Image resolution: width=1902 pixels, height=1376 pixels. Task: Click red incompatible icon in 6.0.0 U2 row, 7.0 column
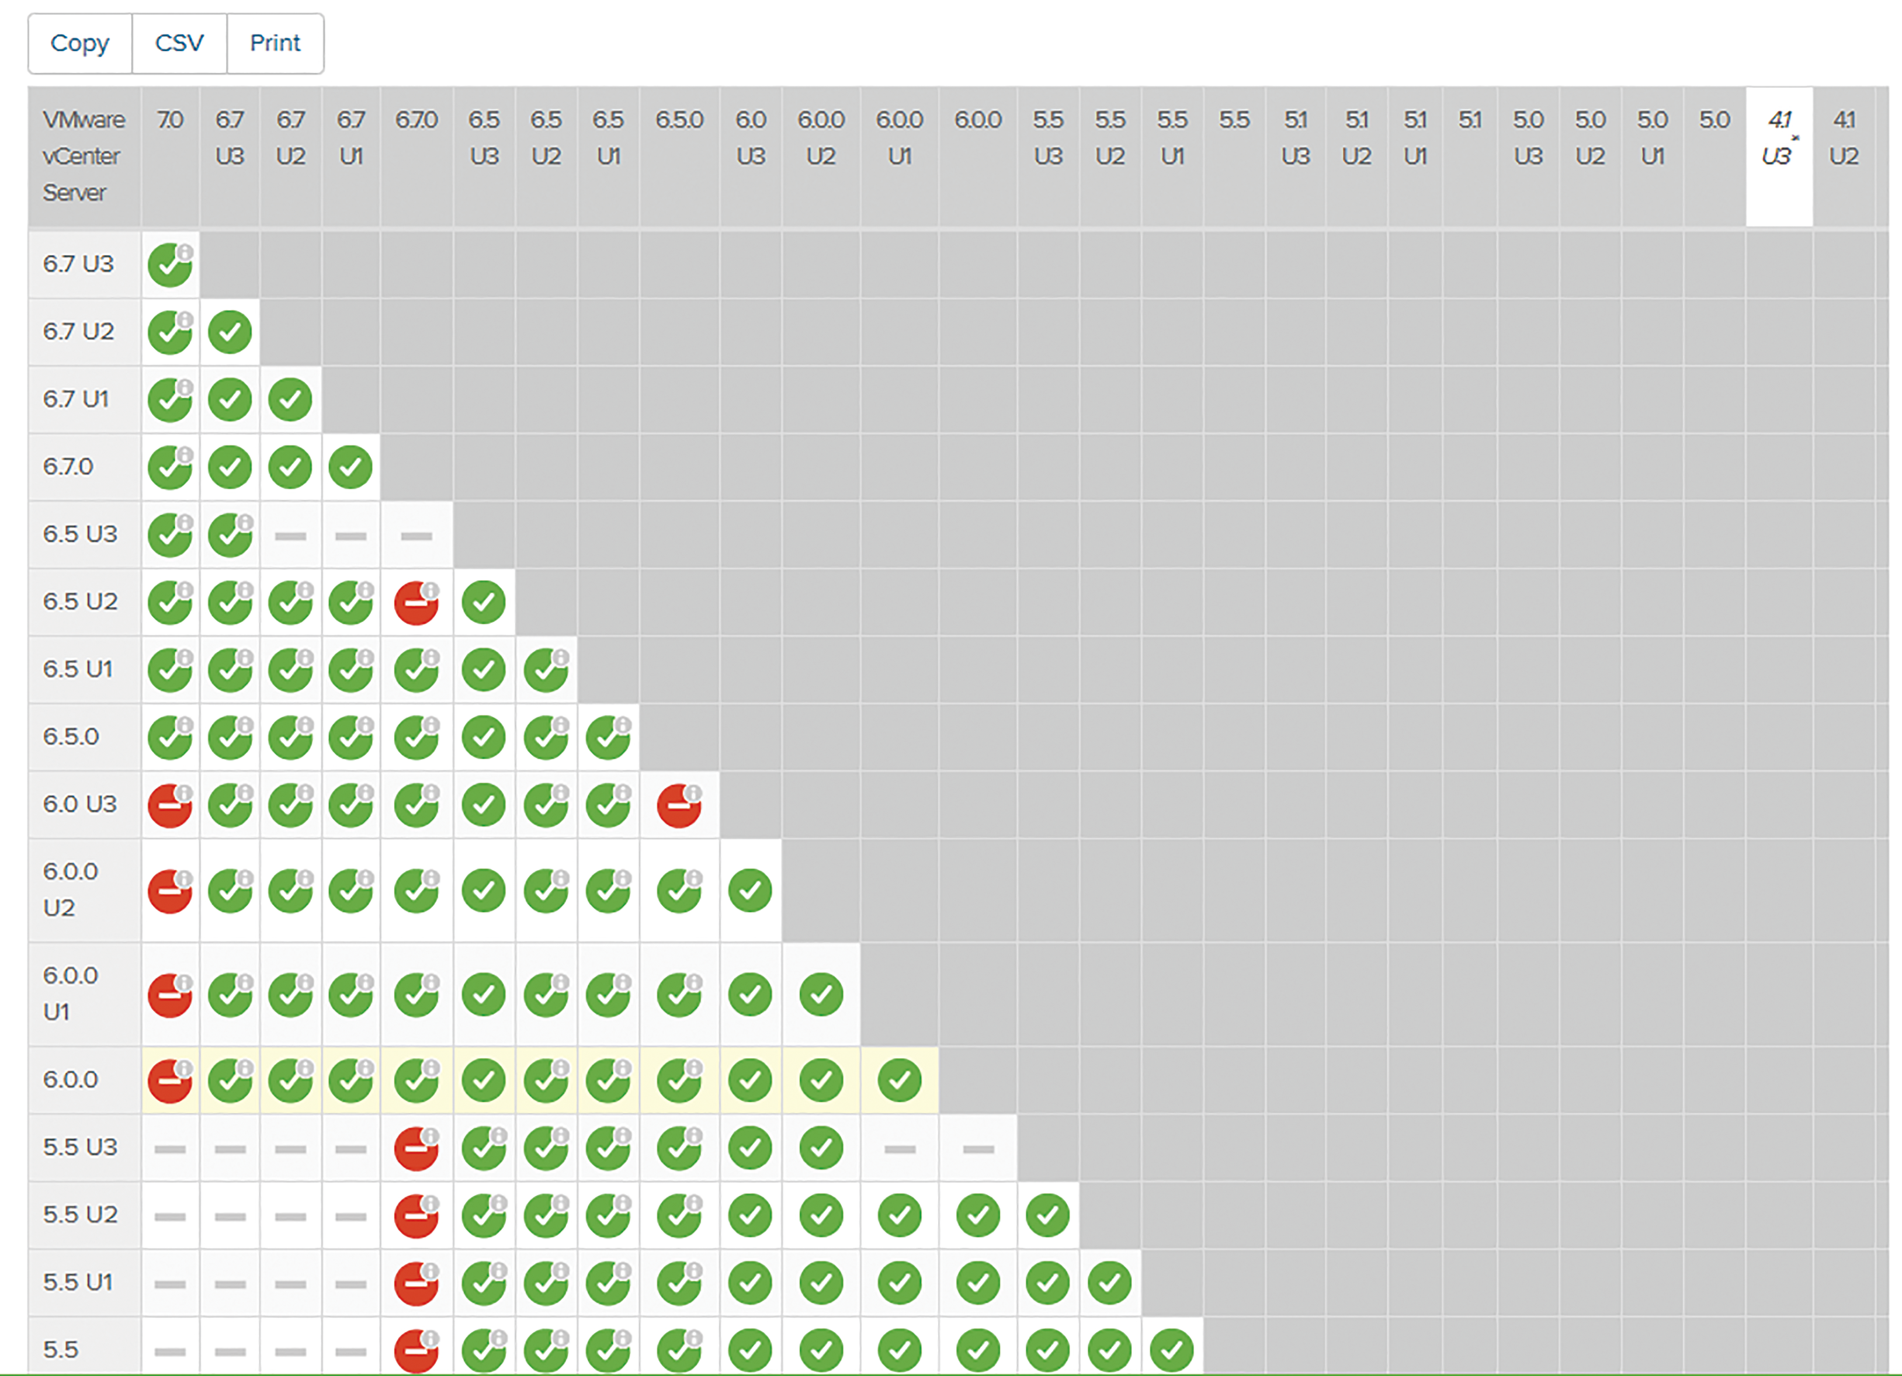click(x=170, y=891)
